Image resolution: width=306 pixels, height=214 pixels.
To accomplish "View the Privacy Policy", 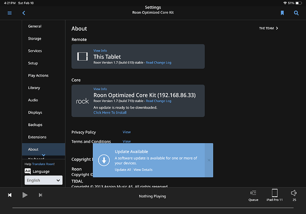I will click(x=127, y=132).
